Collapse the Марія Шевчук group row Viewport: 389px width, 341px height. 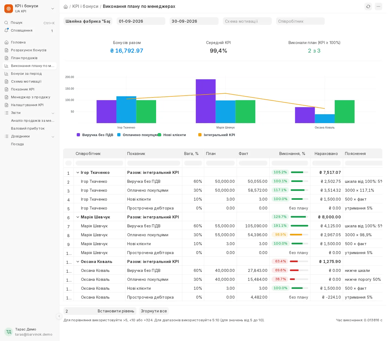pyautogui.click(x=78, y=217)
